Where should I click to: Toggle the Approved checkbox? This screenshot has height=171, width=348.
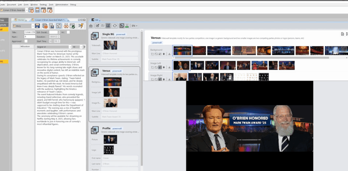(x=26, y=41)
